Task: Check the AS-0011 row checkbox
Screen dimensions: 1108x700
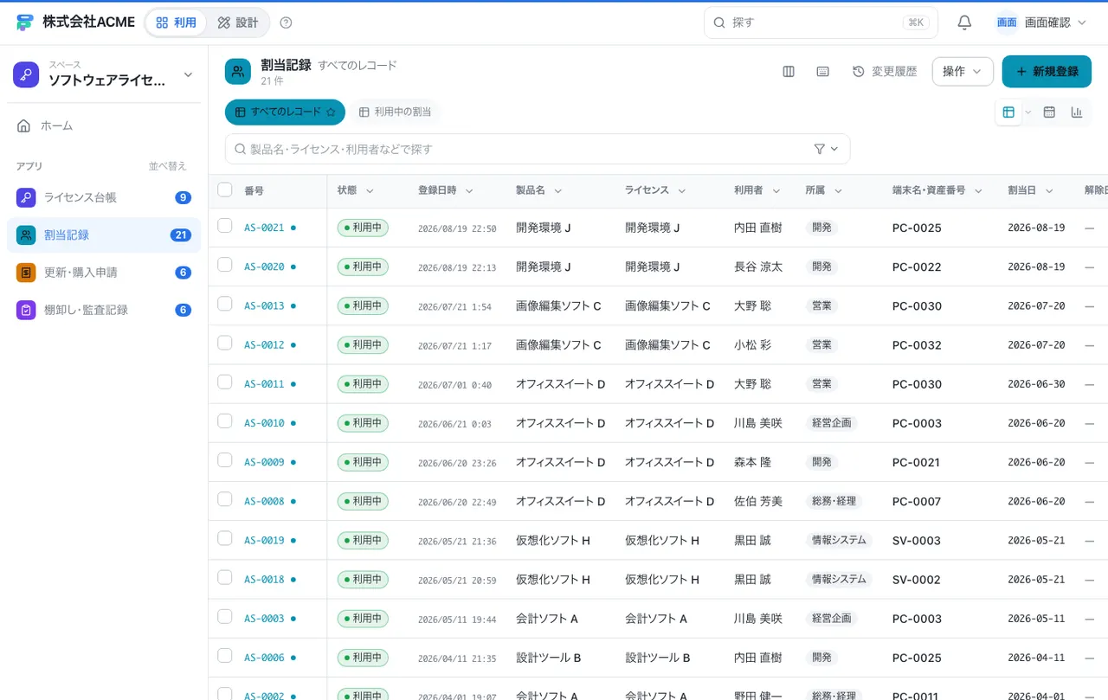Action: [225, 382]
